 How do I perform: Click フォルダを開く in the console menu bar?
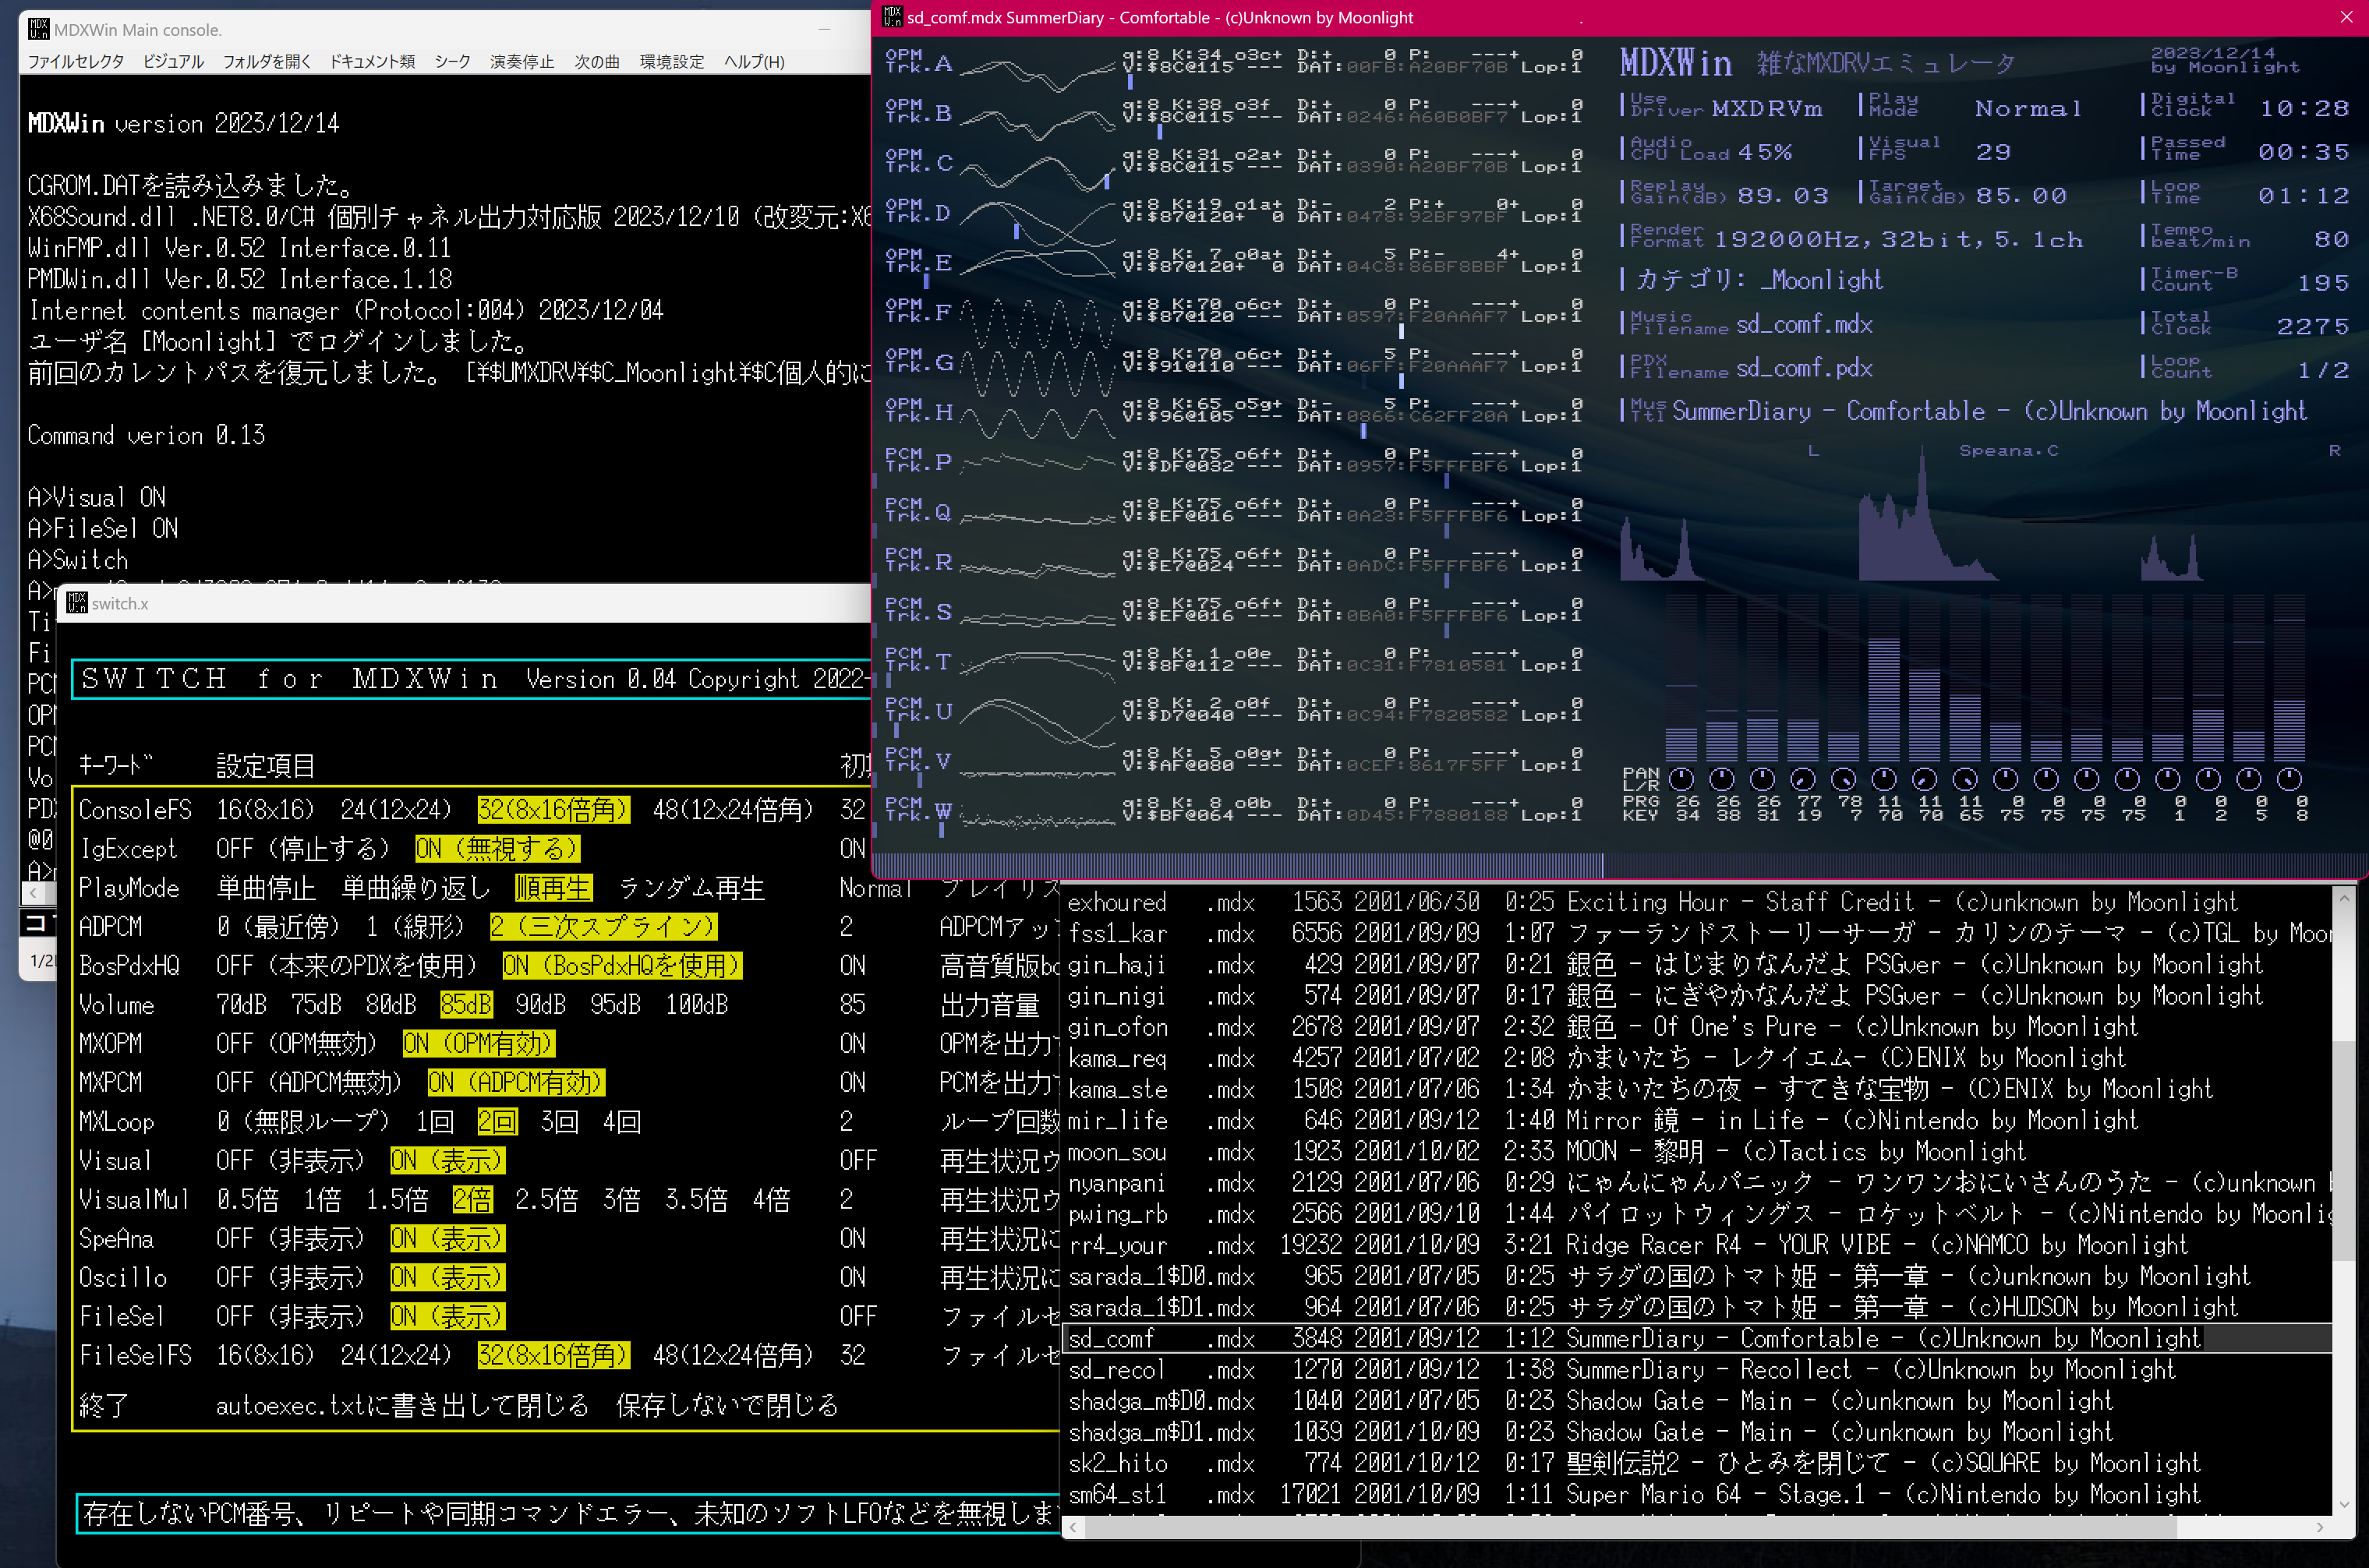click(267, 62)
